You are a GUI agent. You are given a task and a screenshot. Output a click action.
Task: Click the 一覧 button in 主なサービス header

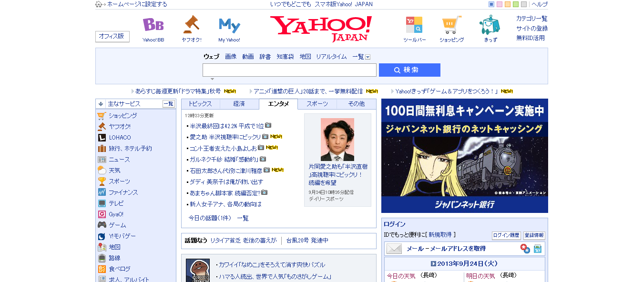click(169, 104)
